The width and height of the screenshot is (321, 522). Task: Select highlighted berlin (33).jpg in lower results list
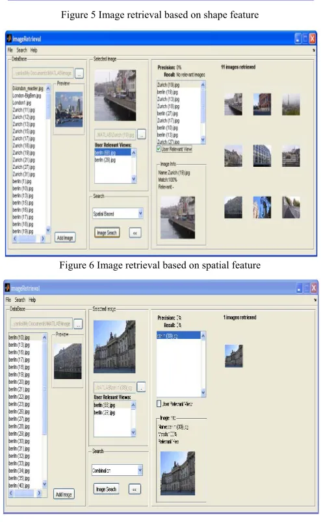(179, 336)
